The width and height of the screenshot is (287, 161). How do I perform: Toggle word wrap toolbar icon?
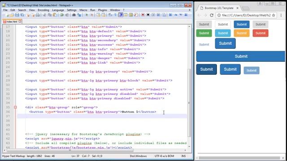pyautogui.click(x=110, y=15)
